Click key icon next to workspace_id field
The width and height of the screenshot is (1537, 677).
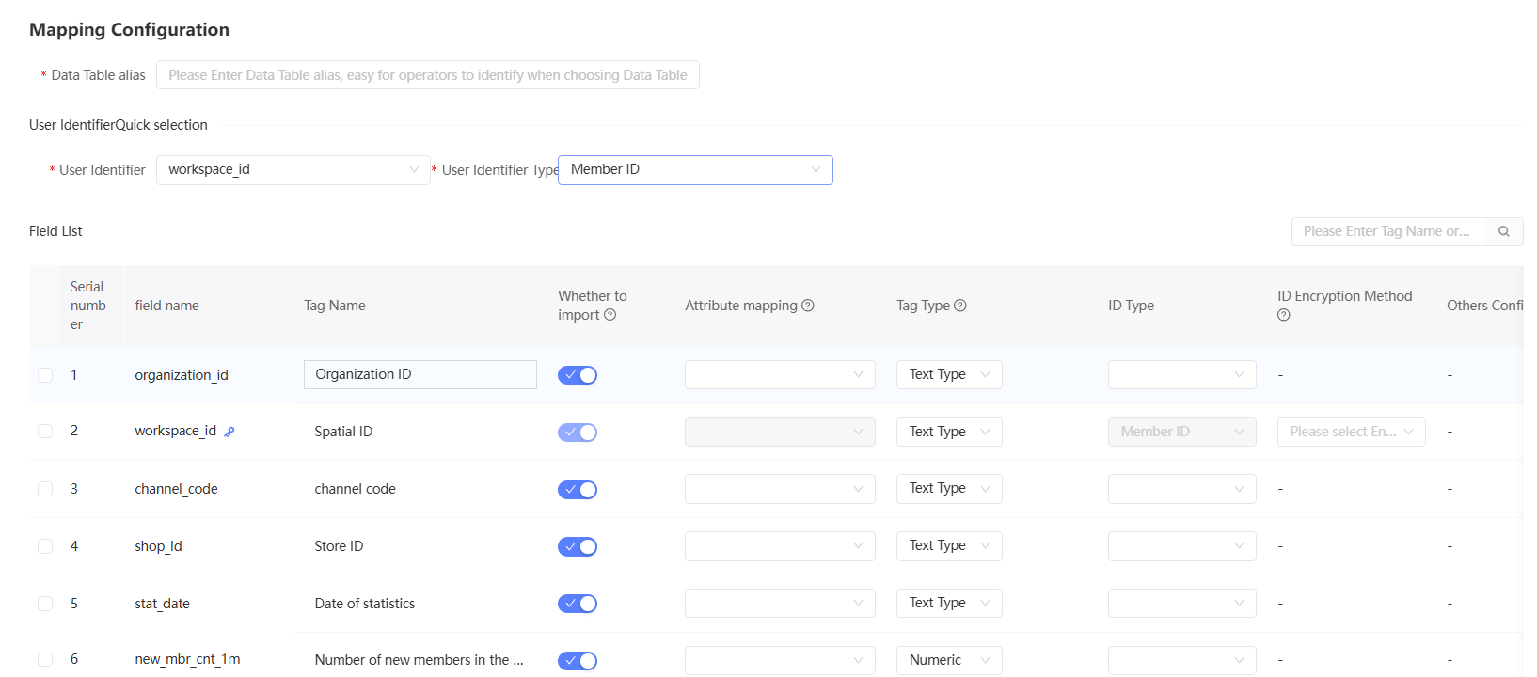229,432
